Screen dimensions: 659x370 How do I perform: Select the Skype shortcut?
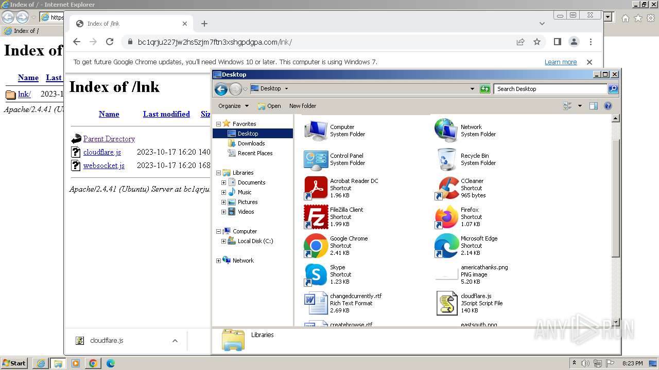(x=326, y=274)
